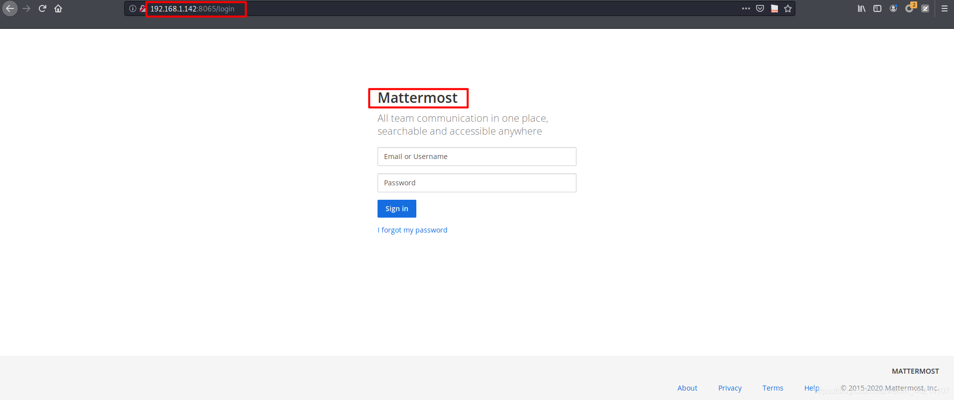
Task: Toggle the browser sidebar view
Action: [x=877, y=8]
